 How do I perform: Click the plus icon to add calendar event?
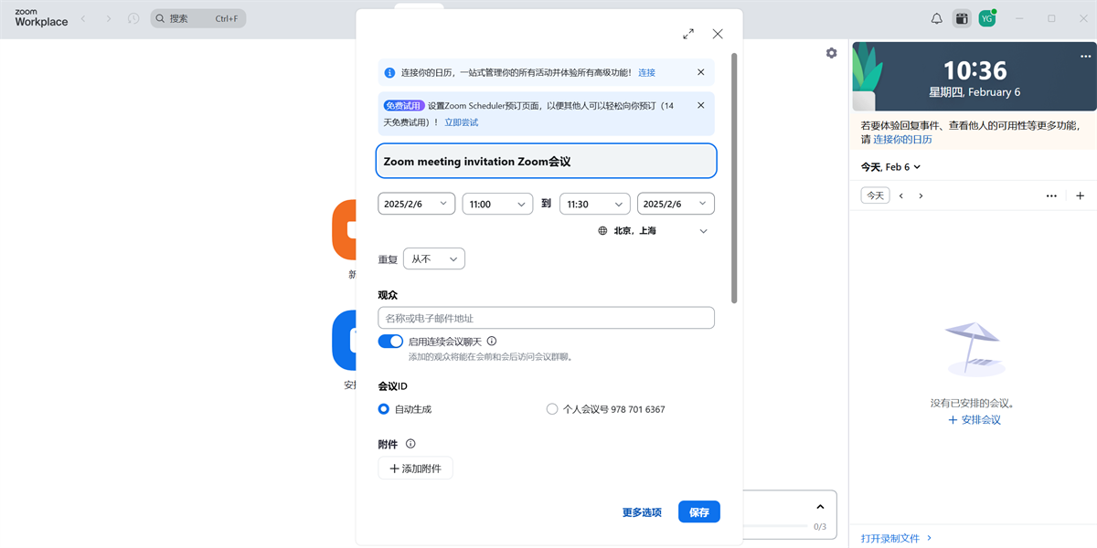tap(1080, 195)
